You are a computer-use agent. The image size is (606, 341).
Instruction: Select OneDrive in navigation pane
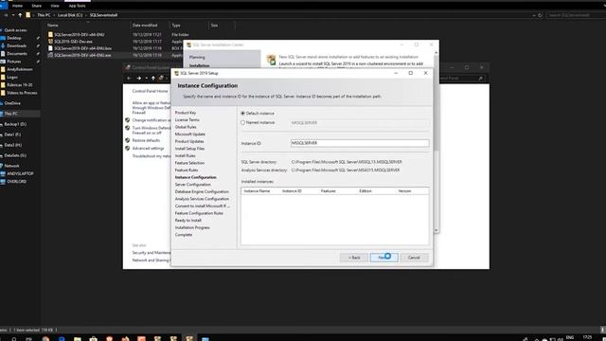pyautogui.click(x=12, y=103)
